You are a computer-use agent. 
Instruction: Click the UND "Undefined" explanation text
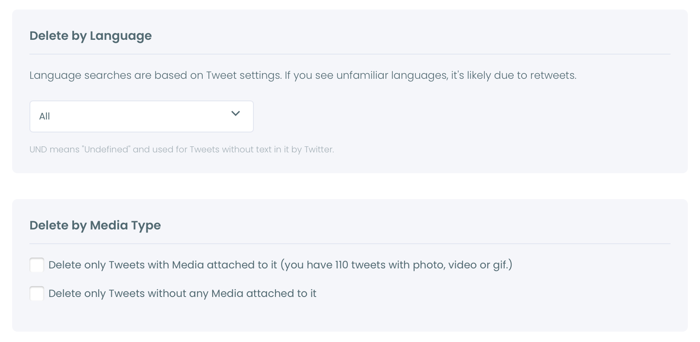tap(182, 149)
